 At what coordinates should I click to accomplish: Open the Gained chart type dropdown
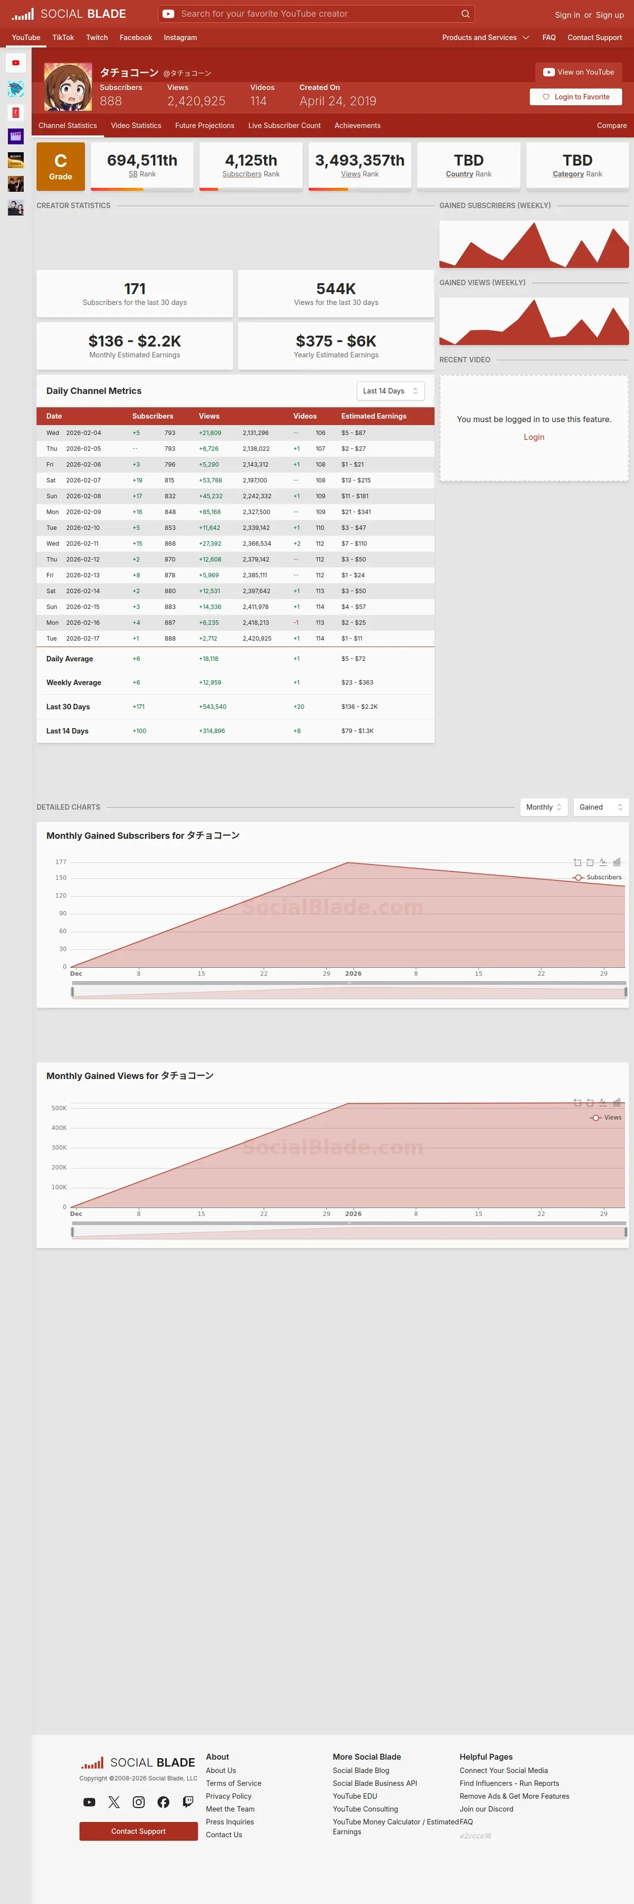pos(601,807)
